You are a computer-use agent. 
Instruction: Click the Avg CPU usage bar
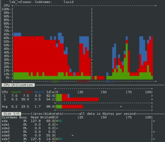point(69,106)
